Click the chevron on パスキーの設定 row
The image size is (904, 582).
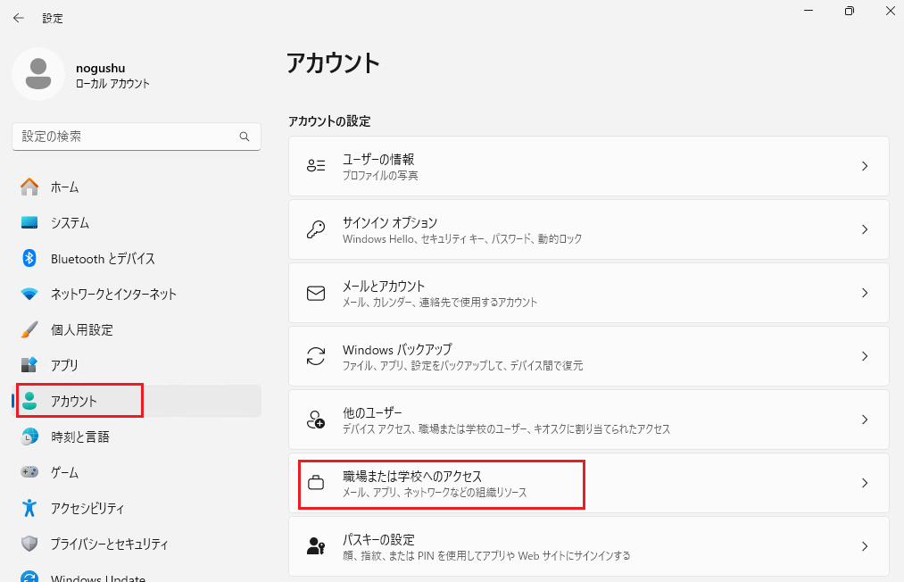click(864, 546)
